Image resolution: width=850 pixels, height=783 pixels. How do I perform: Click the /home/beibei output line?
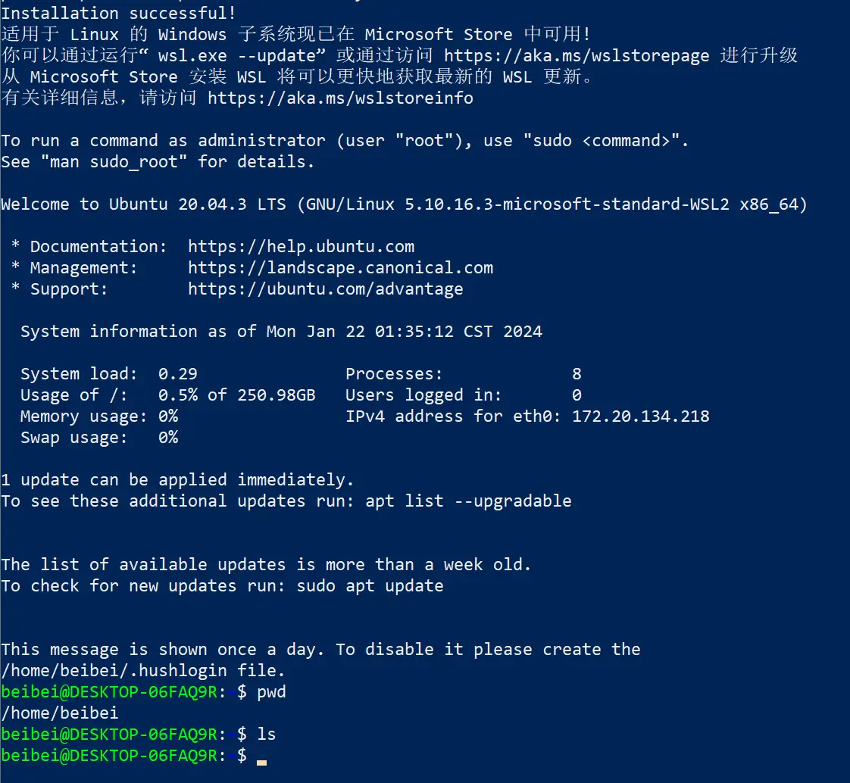coord(60,713)
